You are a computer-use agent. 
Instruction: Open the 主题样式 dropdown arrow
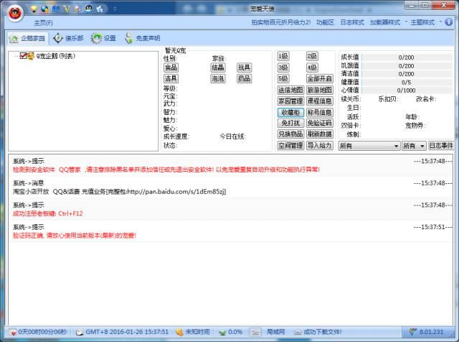(x=440, y=22)
